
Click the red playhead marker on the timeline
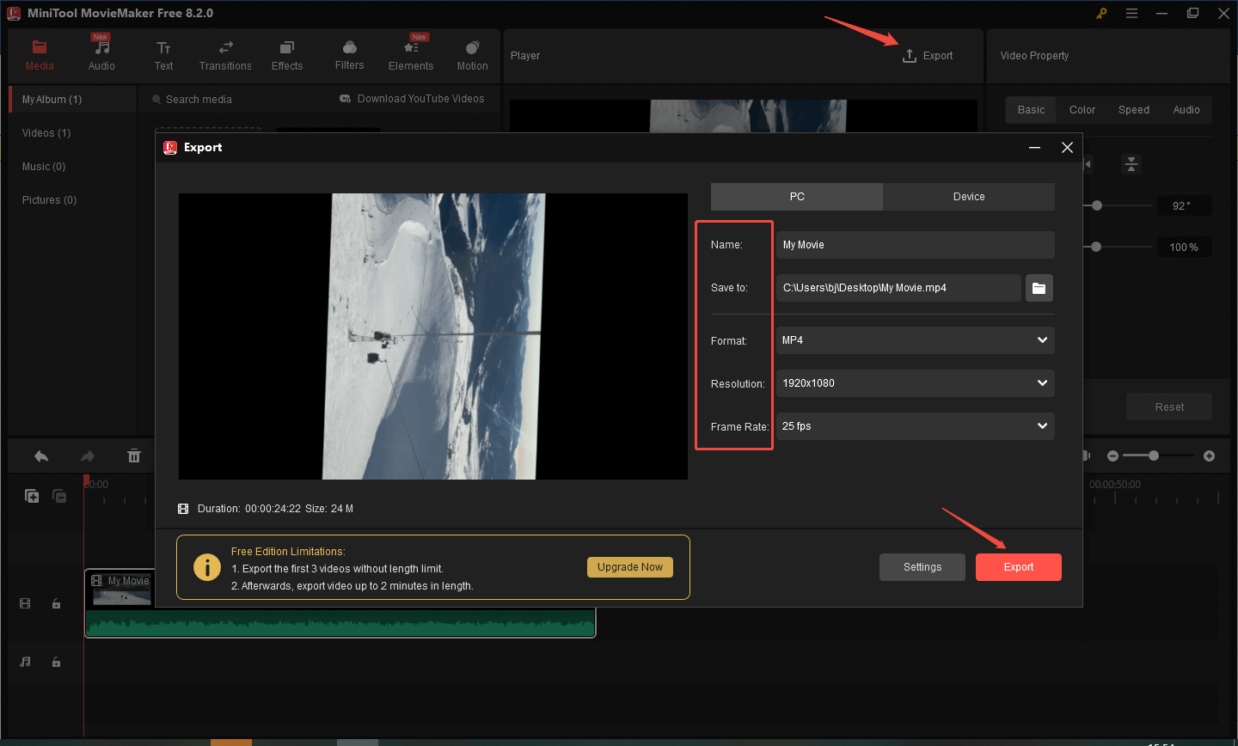point(86,480)
